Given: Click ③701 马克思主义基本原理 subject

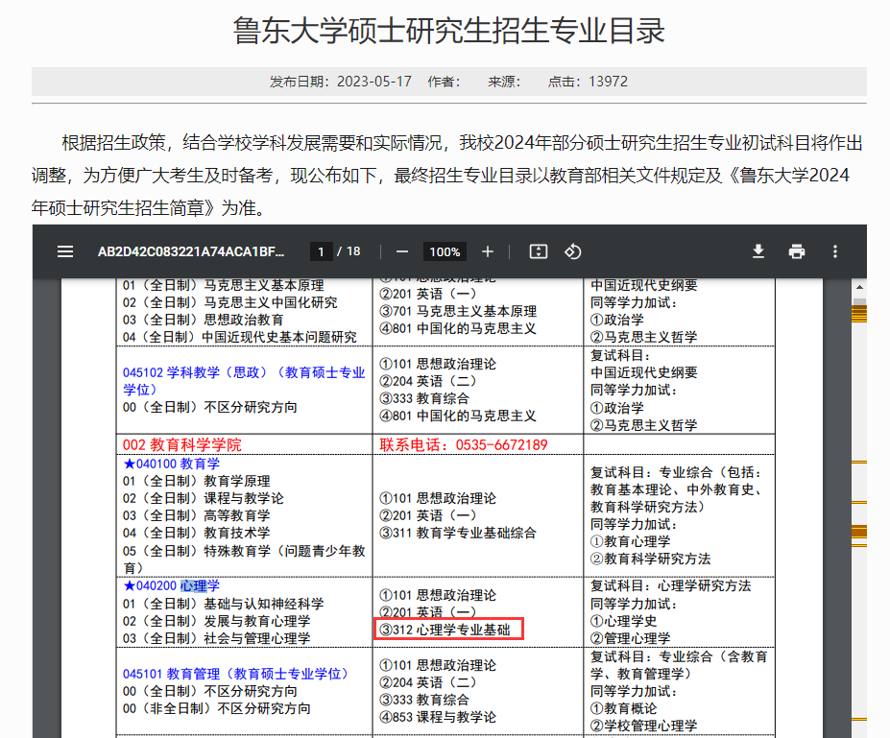Looking at the screenshot, I should (458, 312).
